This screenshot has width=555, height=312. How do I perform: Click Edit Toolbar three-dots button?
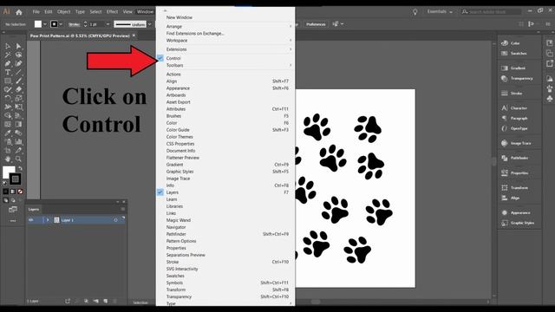pyautogui.click(x=13, y=221)
